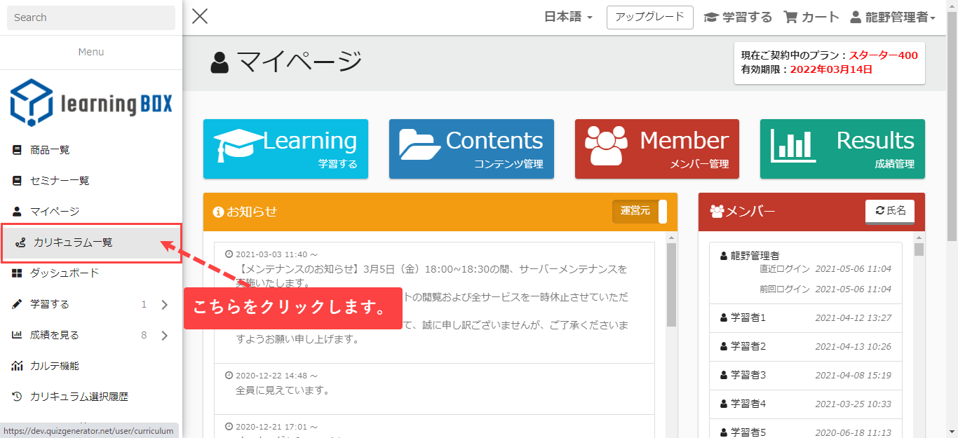
Task: Open the Contents management folder tile
Action: coord(471,149)
